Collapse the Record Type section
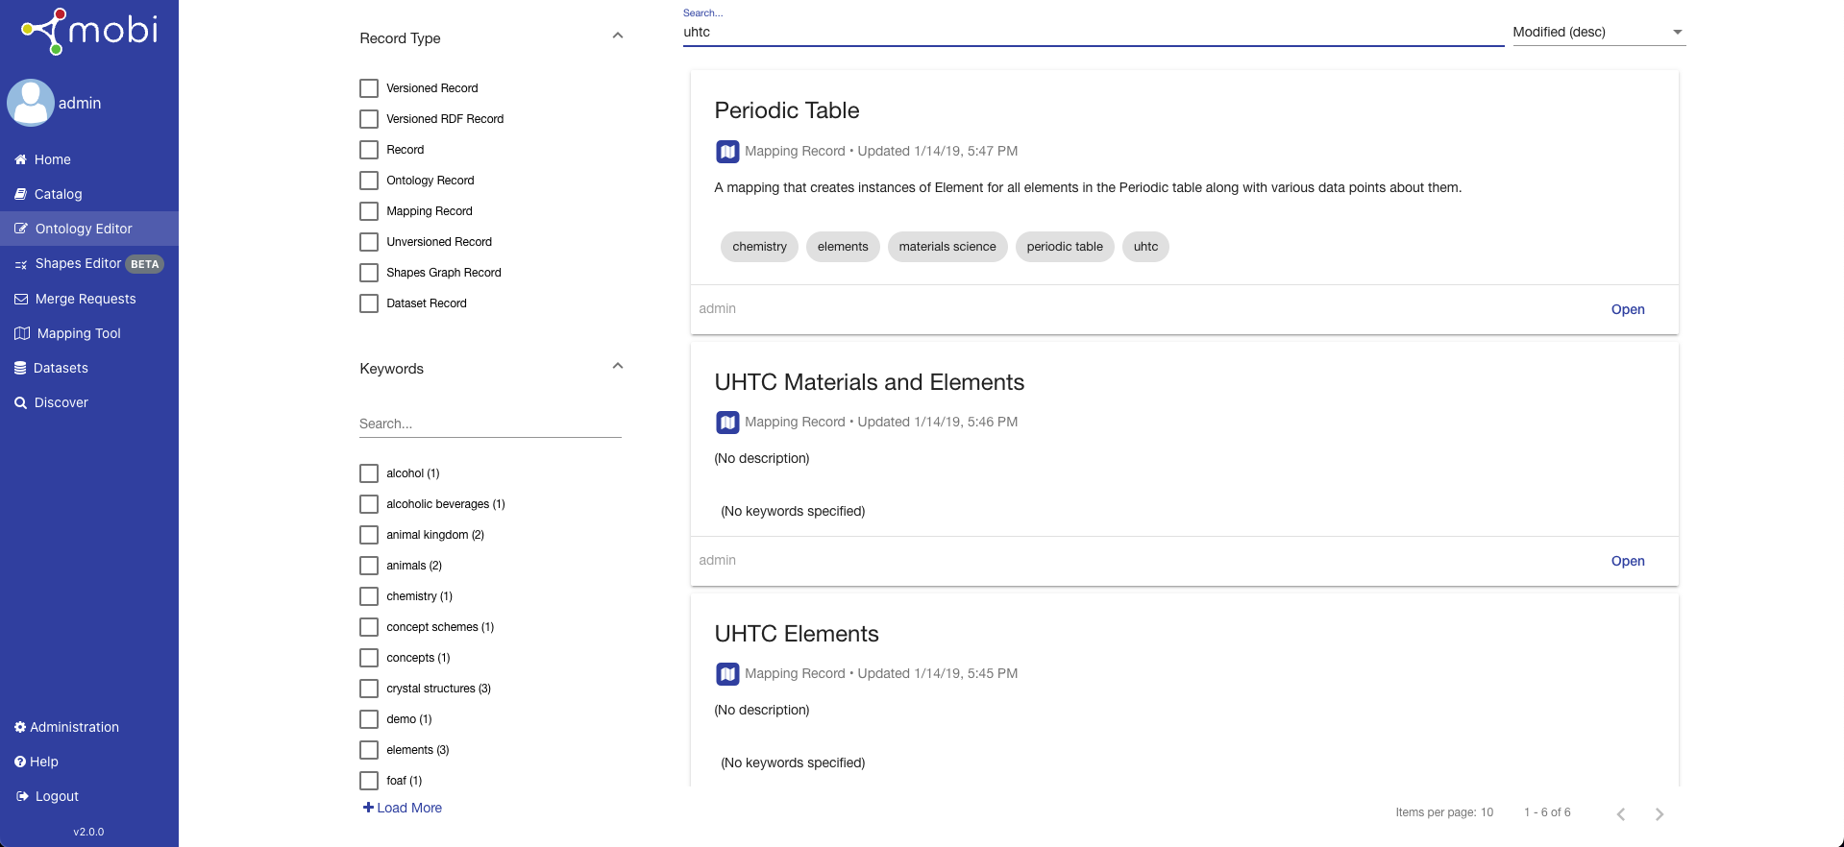 click(x=618, y=36)
